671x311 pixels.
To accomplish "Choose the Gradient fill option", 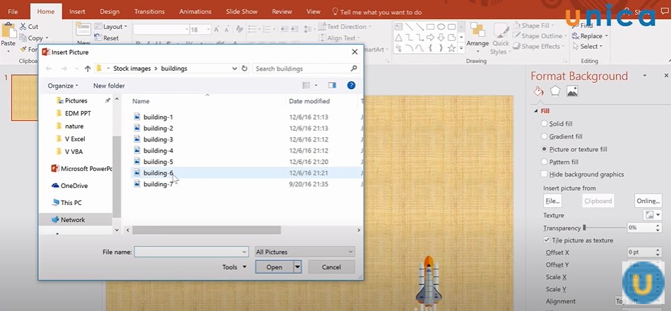I will (x=544, y=136).
